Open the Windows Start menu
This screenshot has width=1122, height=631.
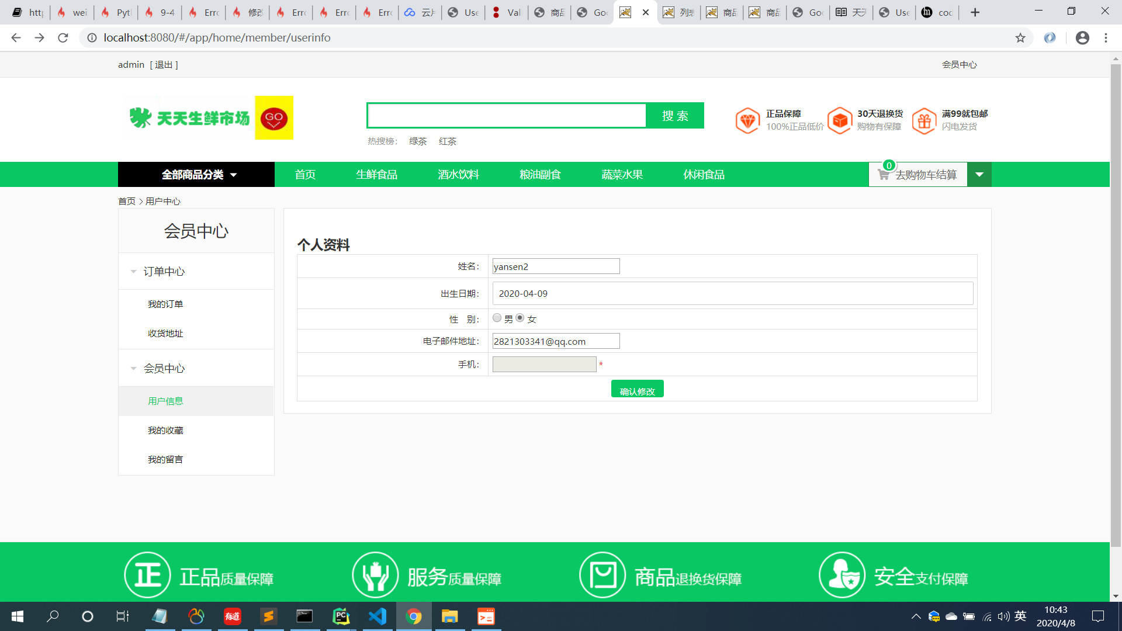click(18, 616)
